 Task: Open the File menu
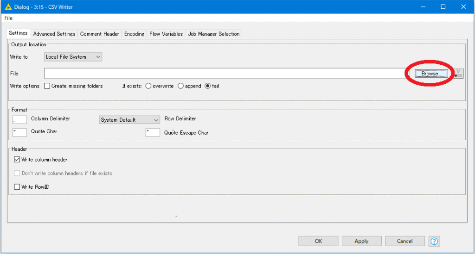8,18
